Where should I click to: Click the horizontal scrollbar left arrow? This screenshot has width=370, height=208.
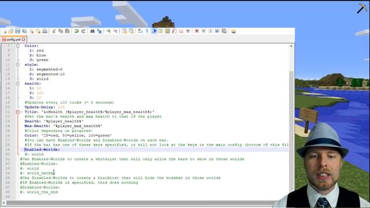click(3, 203)
